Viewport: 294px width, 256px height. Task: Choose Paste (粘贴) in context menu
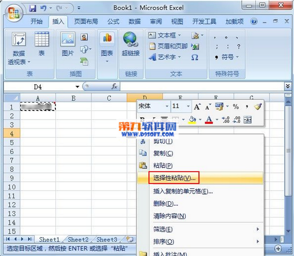(x=200, y=166)
